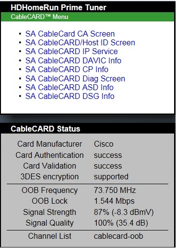
Task: Click the Card Authentication success value
Action: tap(108, 155)
